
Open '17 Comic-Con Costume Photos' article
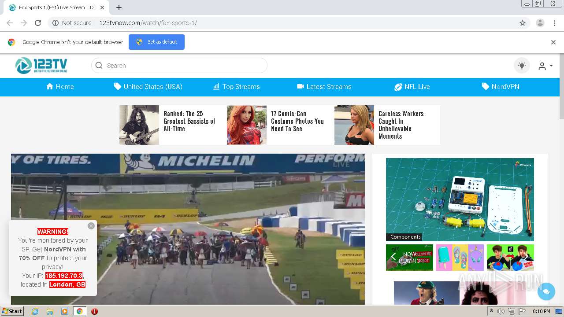(297, 121)
